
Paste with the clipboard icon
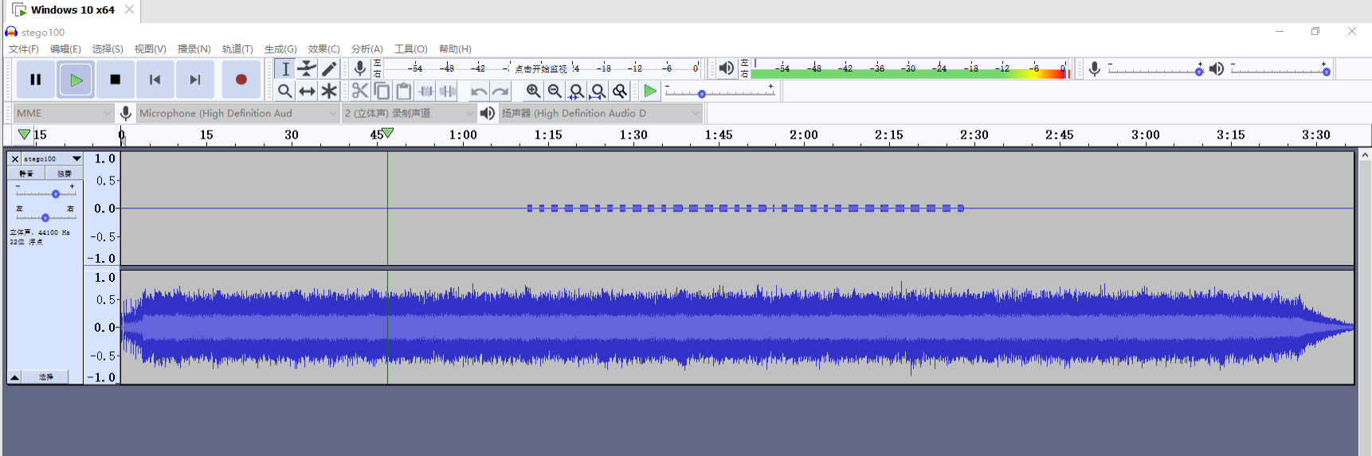click(404, 91)
